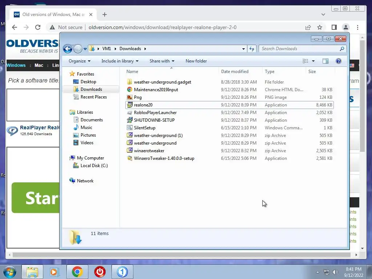The width and height of the screenshot is (372, 279).
Task: Open Chrome three-dot menu
Action: click(357, 27)
